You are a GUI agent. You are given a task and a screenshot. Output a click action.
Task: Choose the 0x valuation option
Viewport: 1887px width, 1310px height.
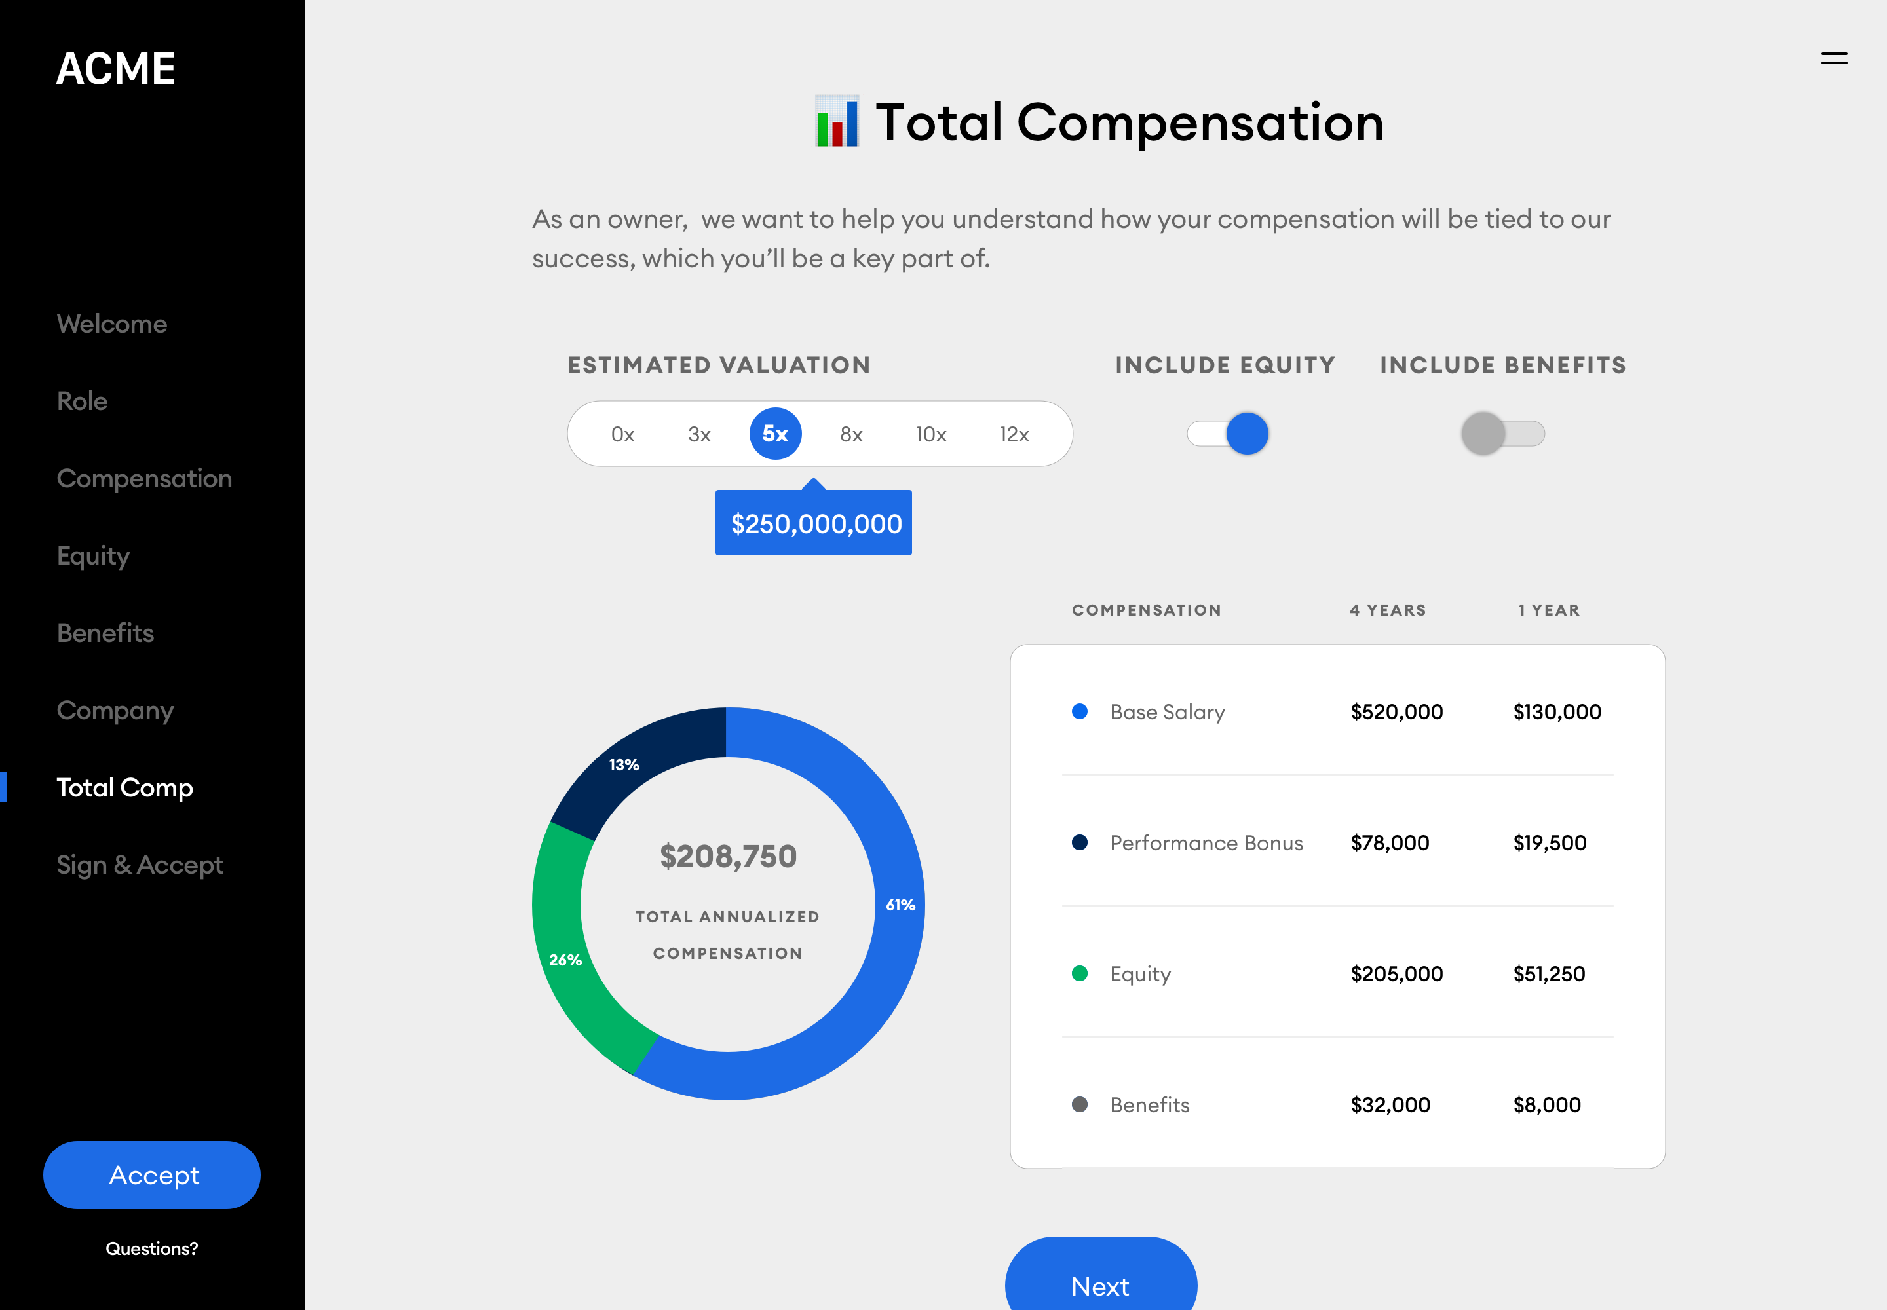(x=622, y=434)
